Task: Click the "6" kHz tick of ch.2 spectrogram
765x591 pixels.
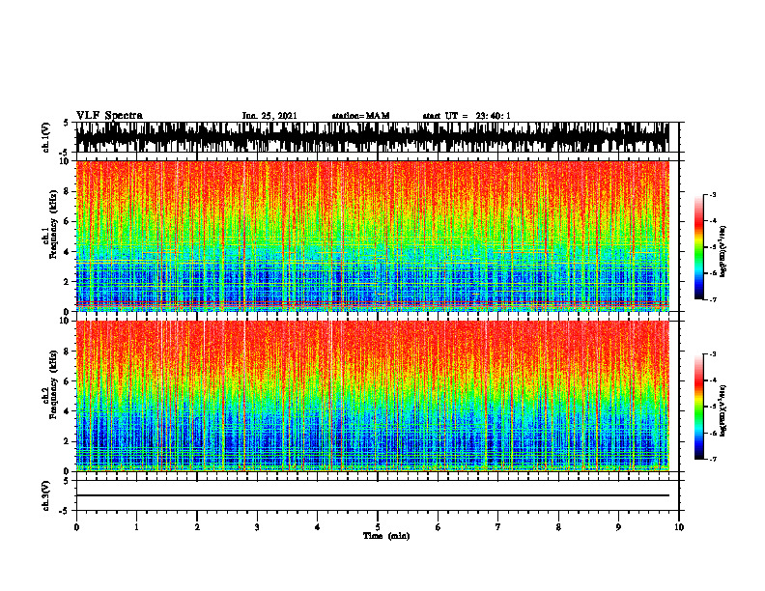Action: [67, 381]
